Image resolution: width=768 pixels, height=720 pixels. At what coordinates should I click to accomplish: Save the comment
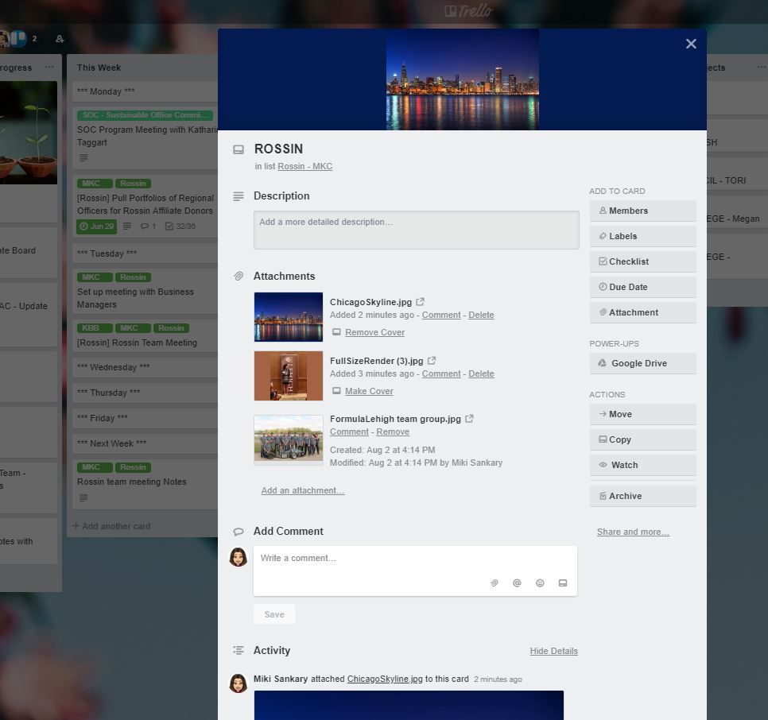[x=274, y=614]
